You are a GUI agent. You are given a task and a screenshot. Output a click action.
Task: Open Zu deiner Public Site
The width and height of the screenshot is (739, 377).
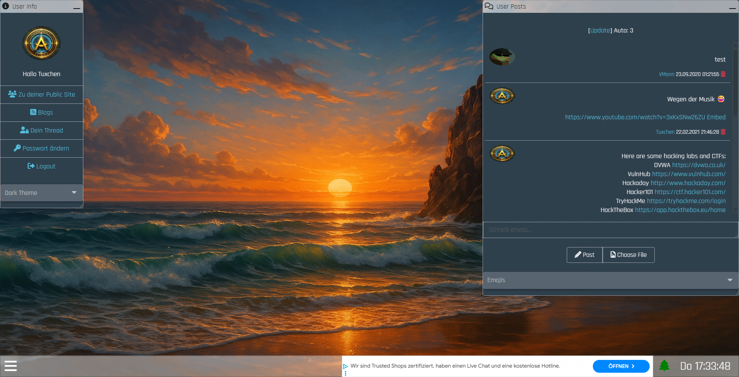(41, 94)
